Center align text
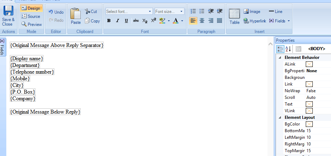The width and height of the screenshot is (331, 156). pyautogui.click(x=202, y=20)
